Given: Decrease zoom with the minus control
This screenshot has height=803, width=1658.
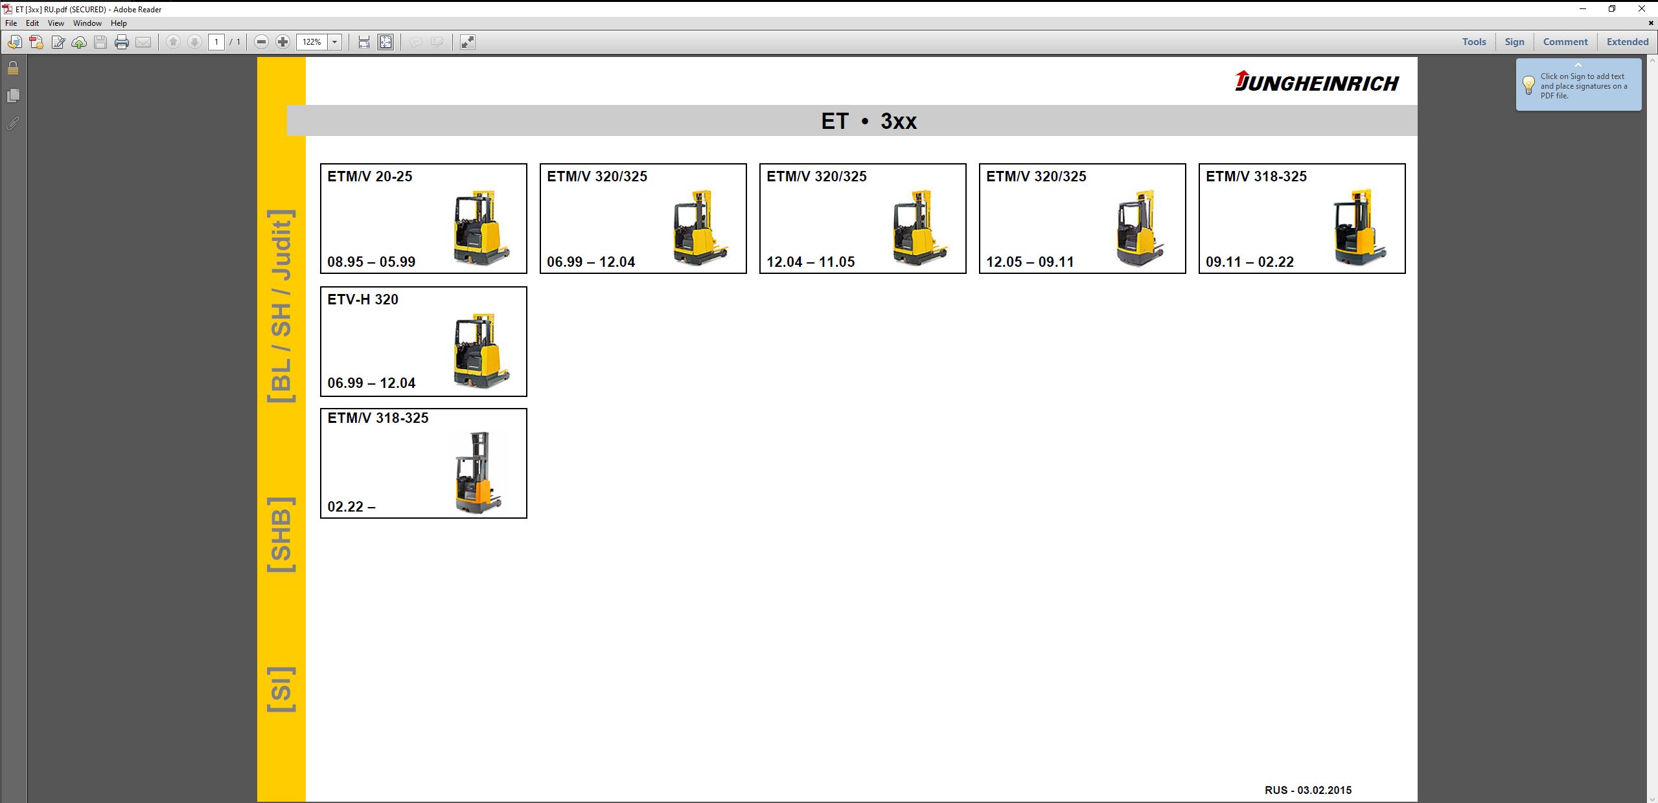Looking at the screenshot, I should point(260,42).
